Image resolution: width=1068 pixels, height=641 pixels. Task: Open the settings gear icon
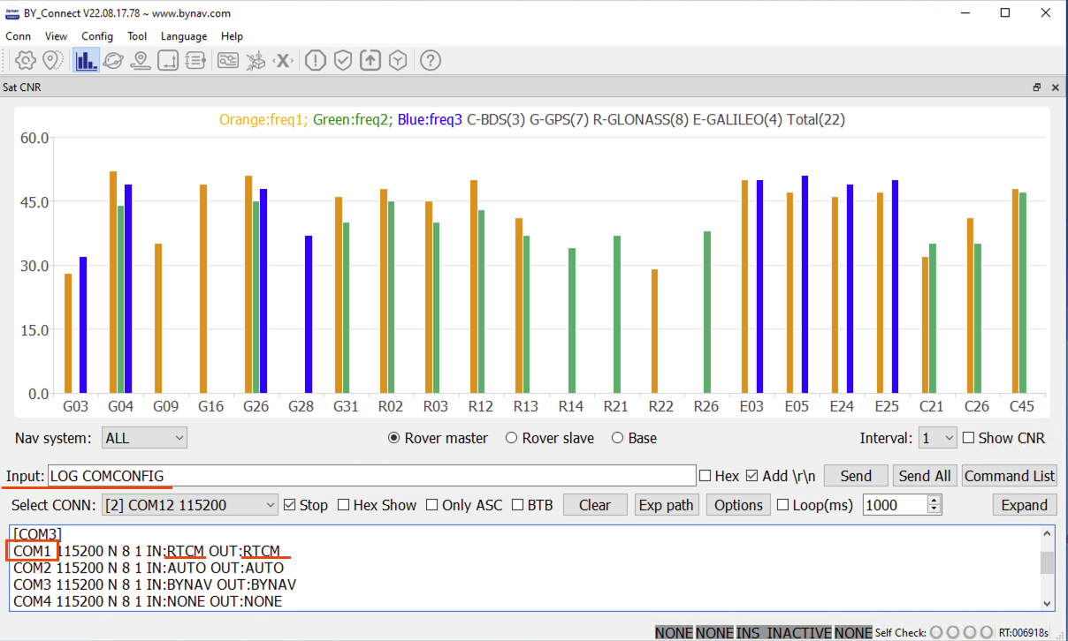click(x=25, y=60)
